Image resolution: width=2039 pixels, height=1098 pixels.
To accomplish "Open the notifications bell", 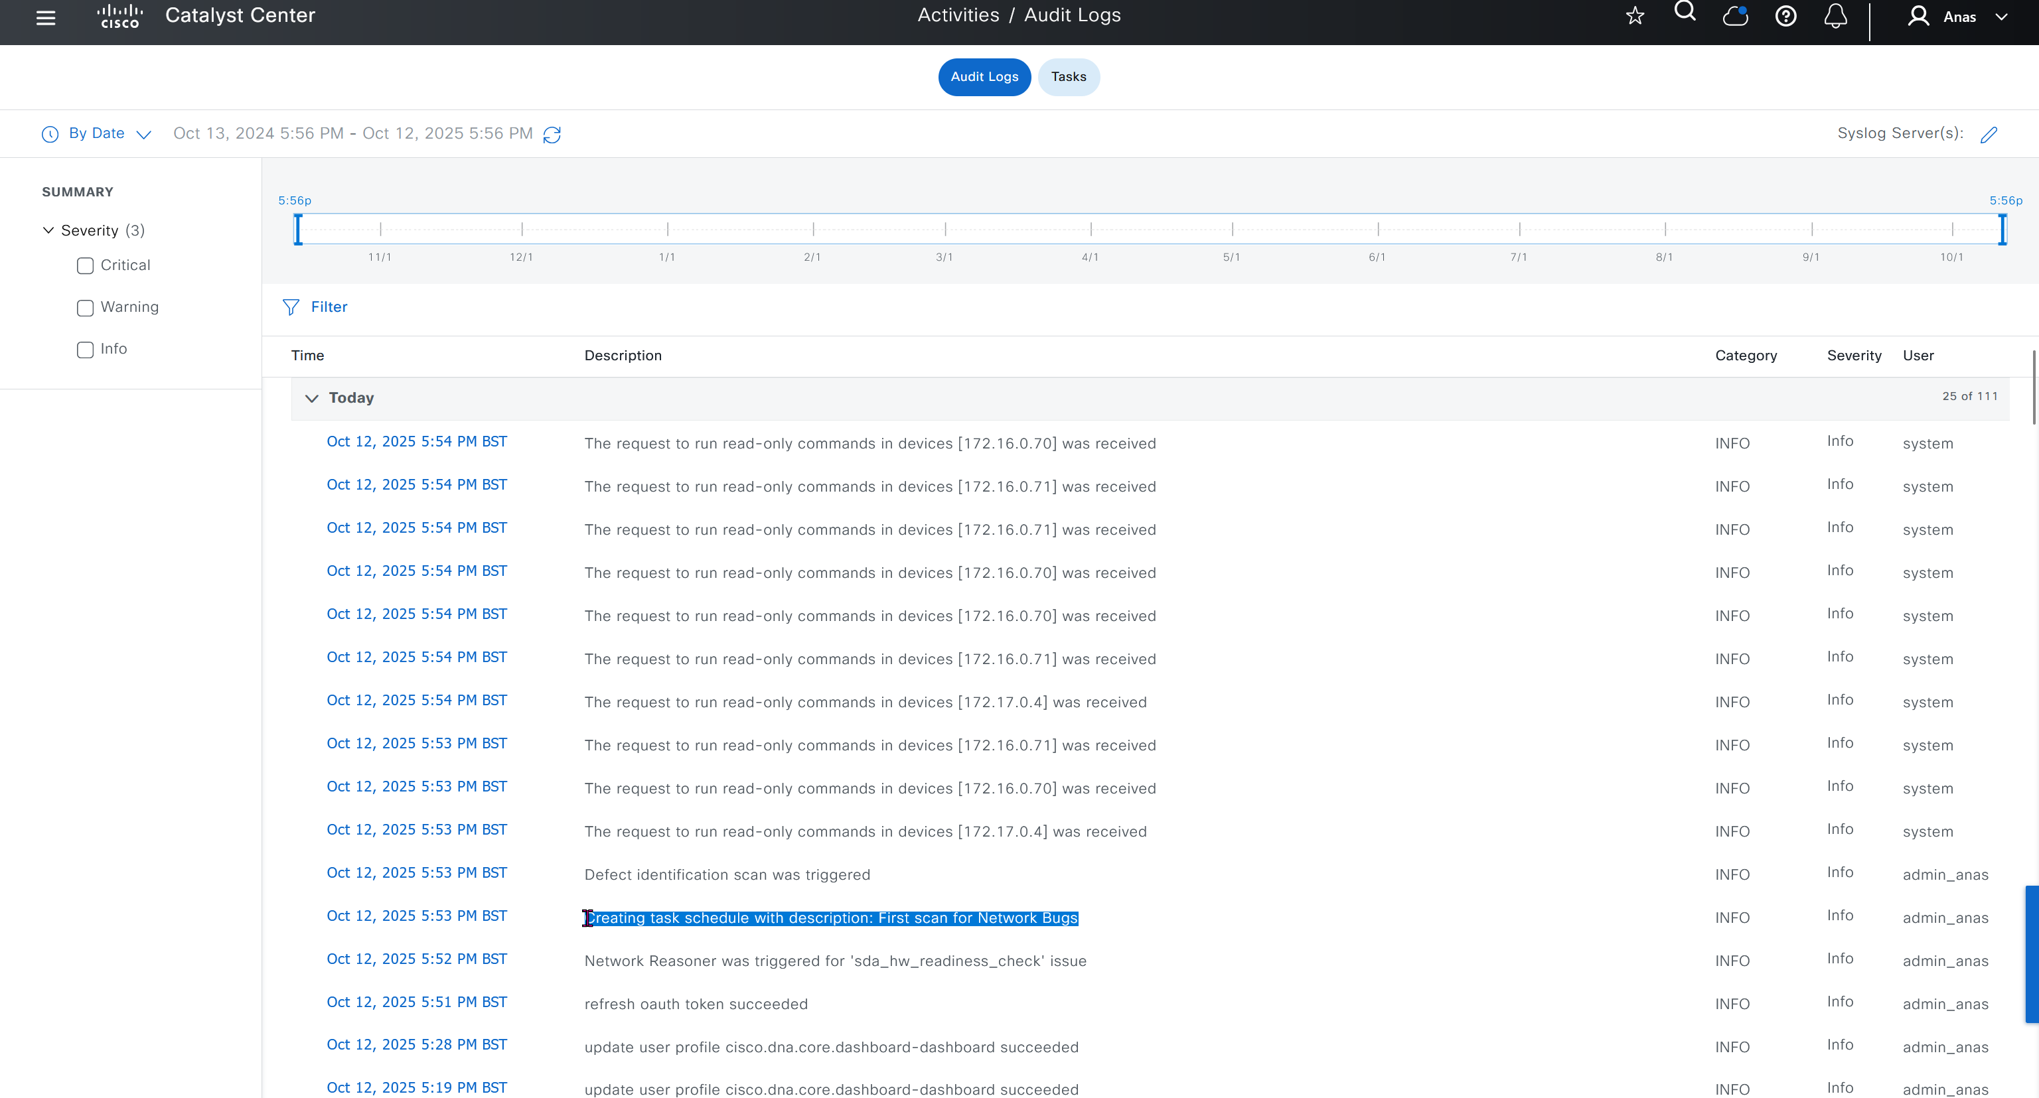I will point(1836,16).
